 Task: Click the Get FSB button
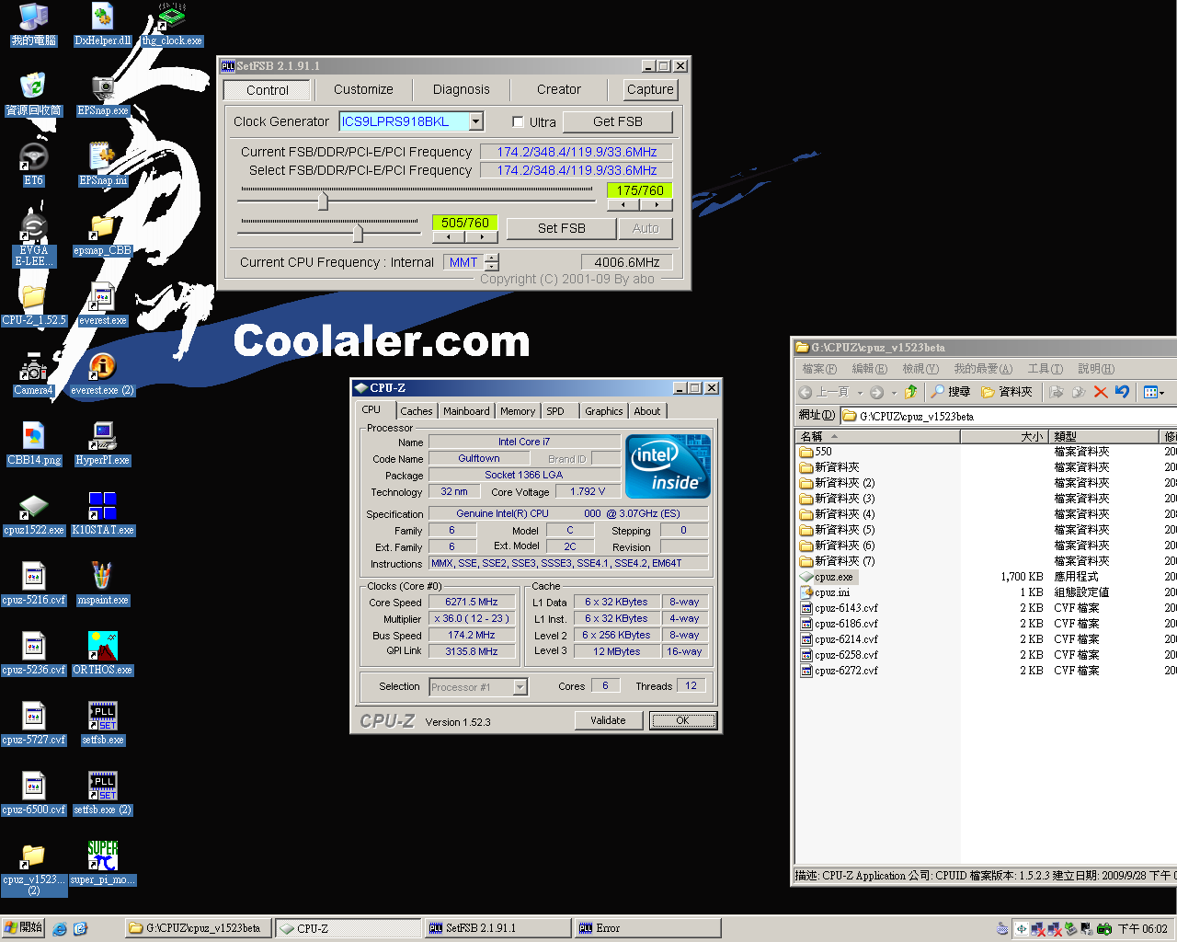[618, 121]
